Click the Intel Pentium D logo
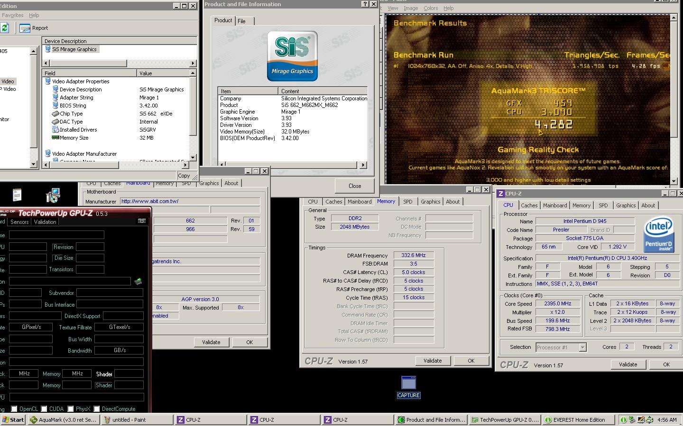This screenshot has height=426, width=683. [659, 235]
